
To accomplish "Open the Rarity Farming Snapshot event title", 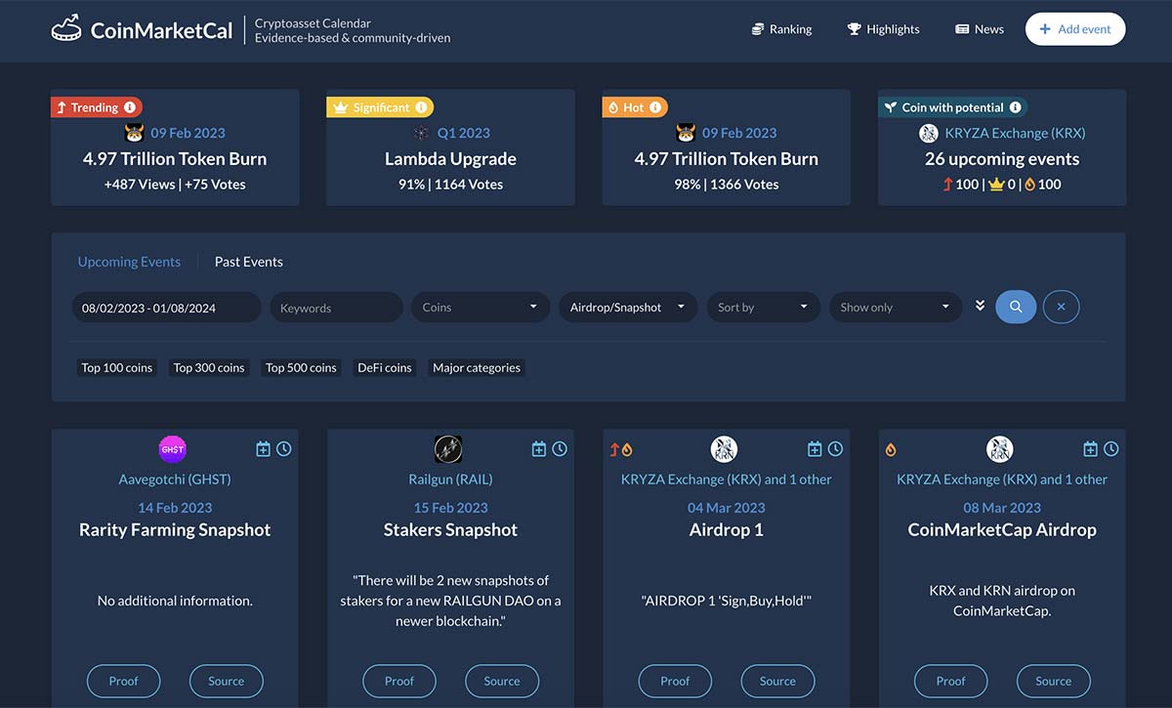I will (175, 530).
